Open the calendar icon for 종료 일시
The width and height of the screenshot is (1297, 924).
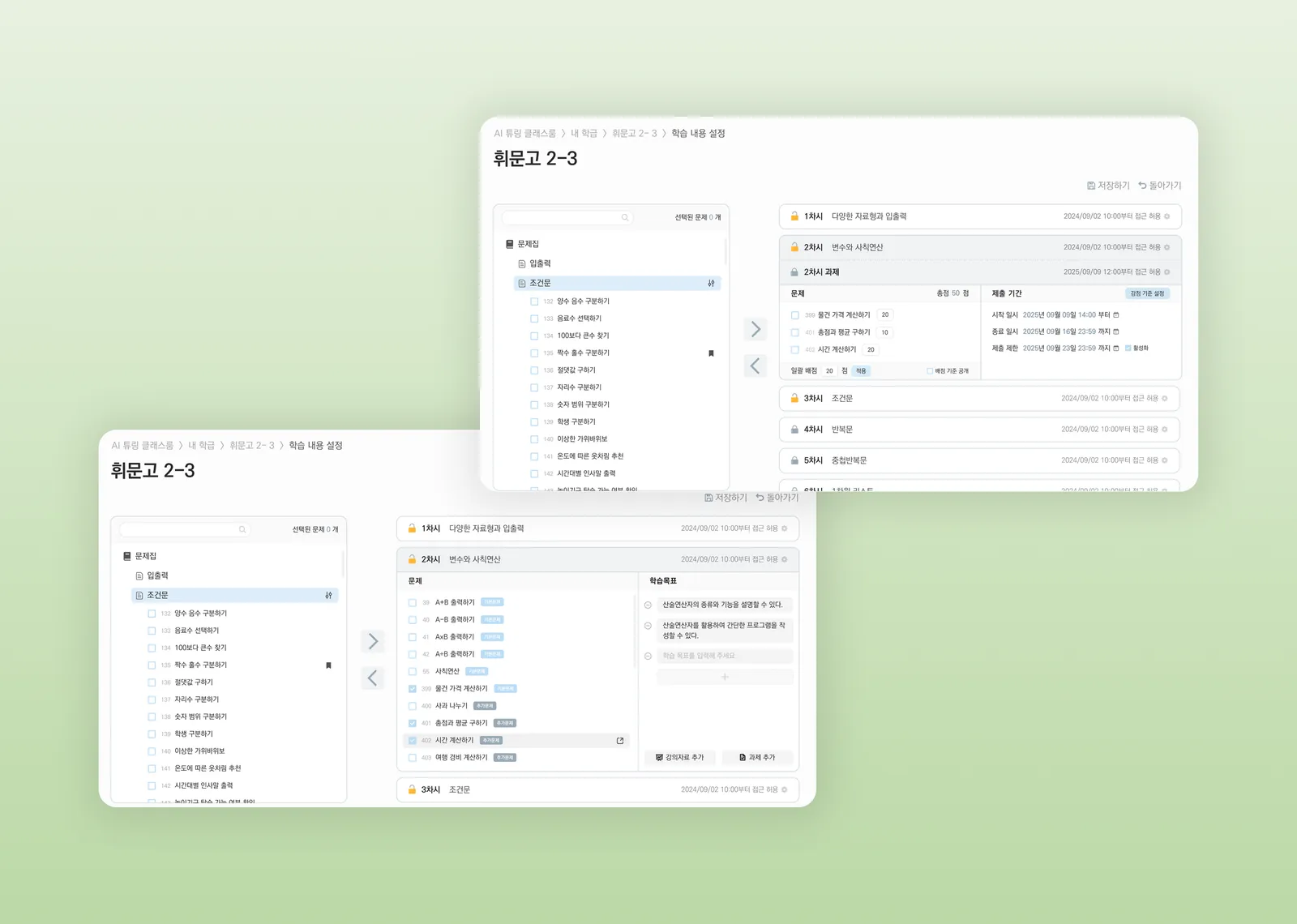coord(1116,332)
